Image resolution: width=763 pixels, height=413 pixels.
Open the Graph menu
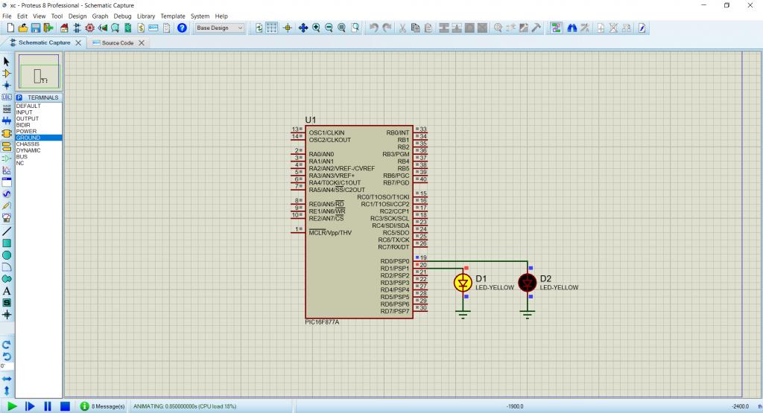click(100, 16)
